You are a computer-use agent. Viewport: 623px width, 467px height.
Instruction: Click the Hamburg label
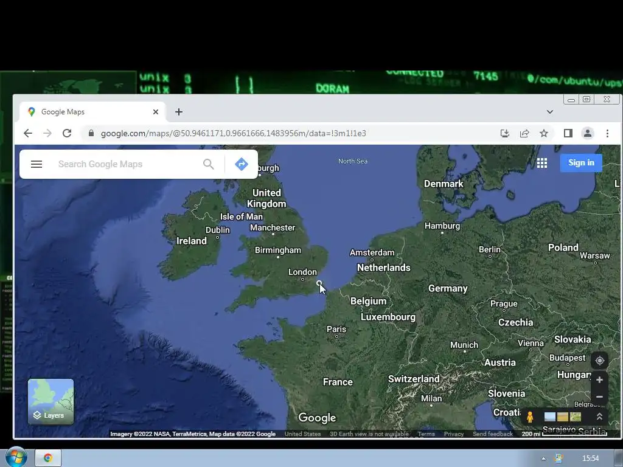point(442,226)
